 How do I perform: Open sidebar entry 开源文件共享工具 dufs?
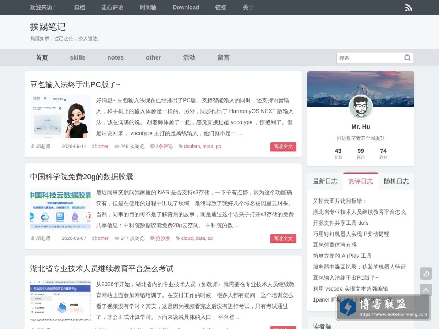click(341, 223)
